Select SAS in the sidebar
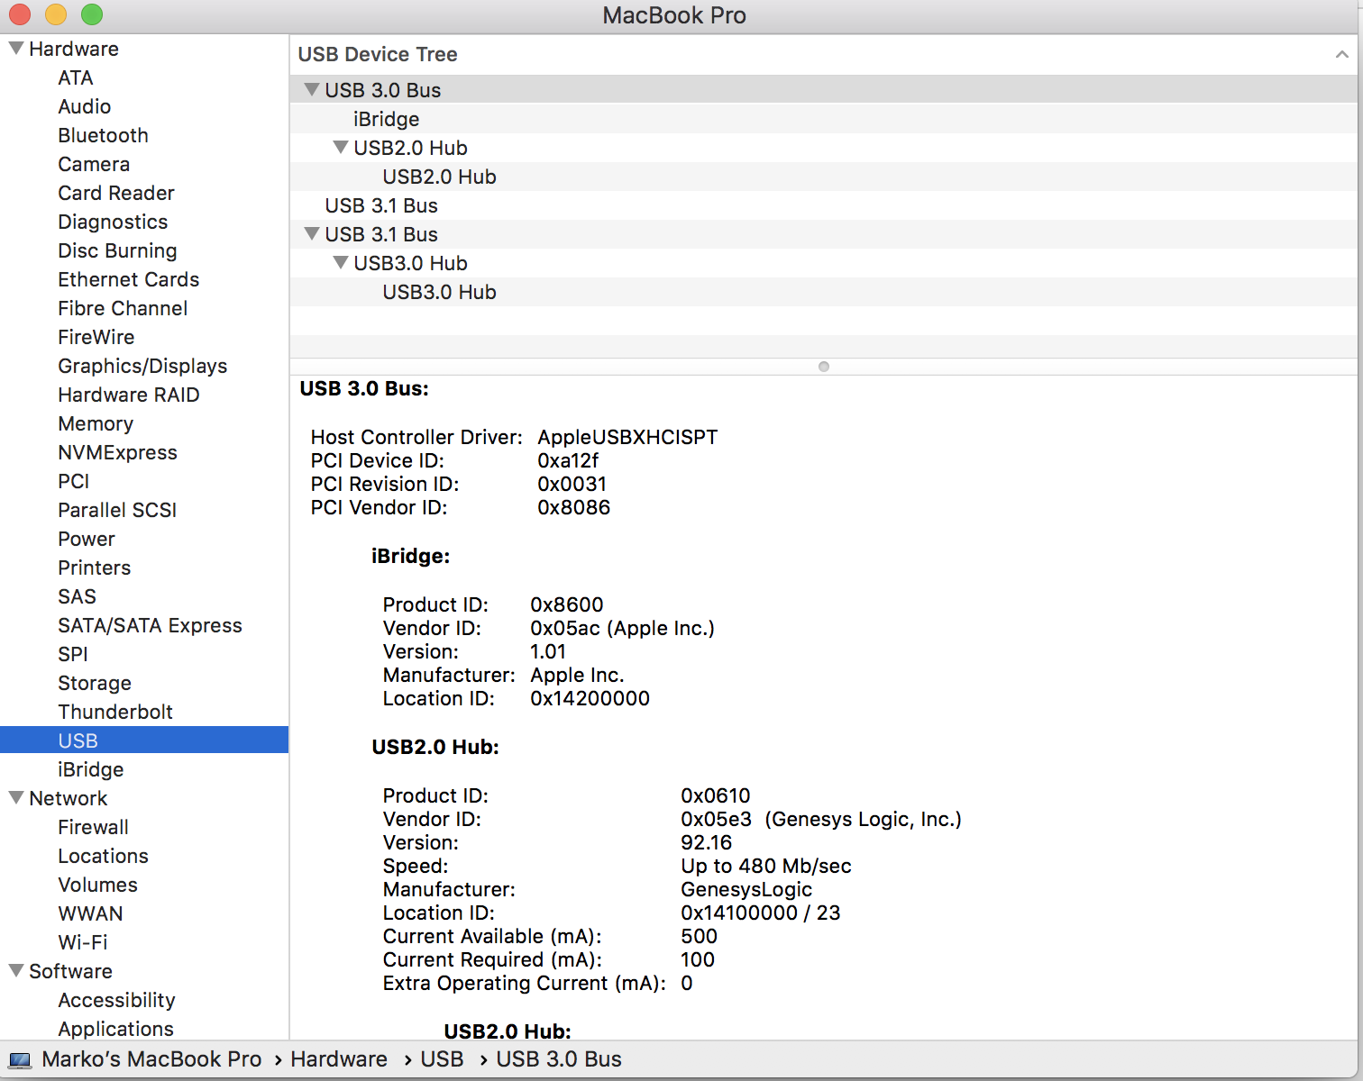 click(77, 596)
